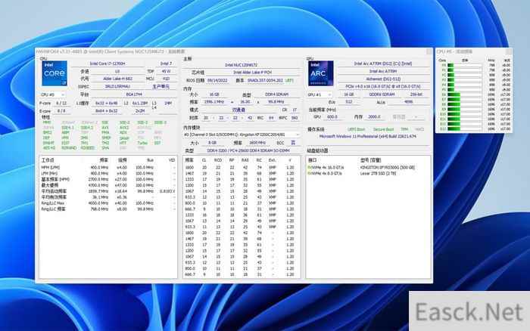Select the KINGSTON NVMe drive row
This screenshot has width=530, height=331.
[x=368, y=167]
